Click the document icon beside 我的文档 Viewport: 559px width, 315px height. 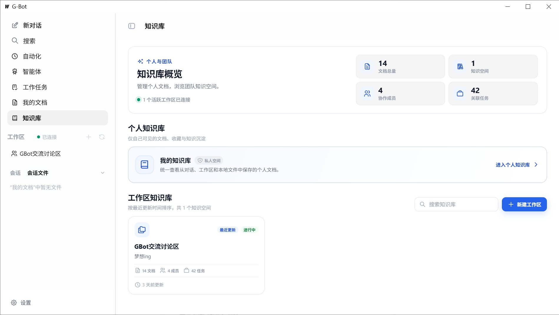pyautogui.click(x=15, y=102)
